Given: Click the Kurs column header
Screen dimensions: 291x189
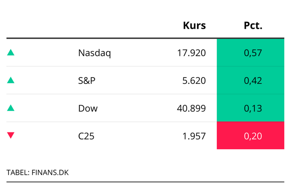Looking at the screenshot, I should [194, 26].
